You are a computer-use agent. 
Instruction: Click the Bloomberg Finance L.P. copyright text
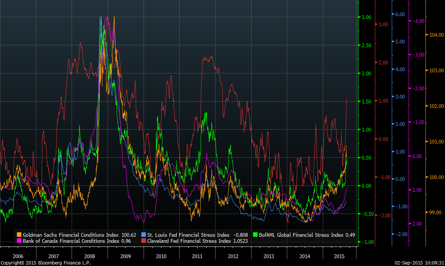[45, 263]
